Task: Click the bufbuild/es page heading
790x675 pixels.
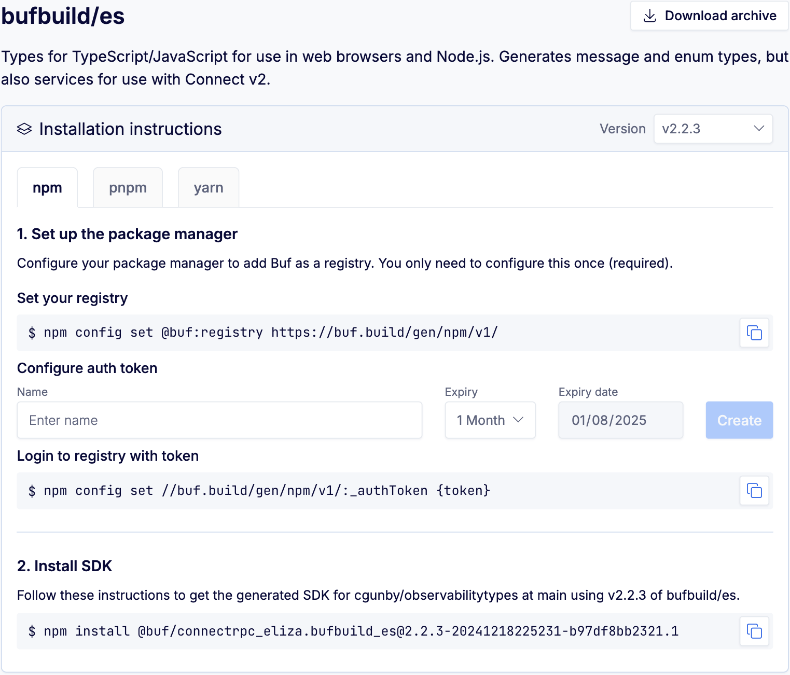Action: (x=63, y=16)
